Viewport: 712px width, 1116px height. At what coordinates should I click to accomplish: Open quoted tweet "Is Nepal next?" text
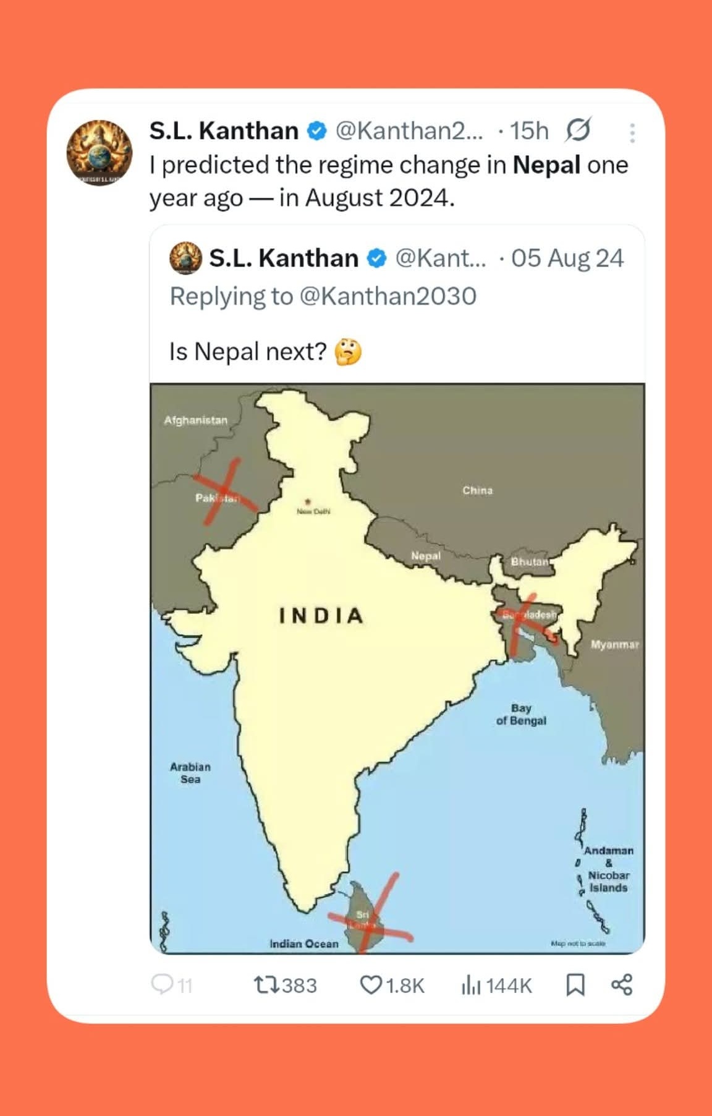coord(248,351)
